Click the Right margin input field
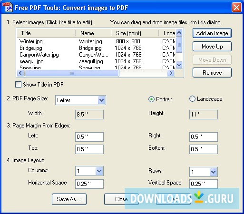Viewport: 244px width, 214px height. pos(204,137)
